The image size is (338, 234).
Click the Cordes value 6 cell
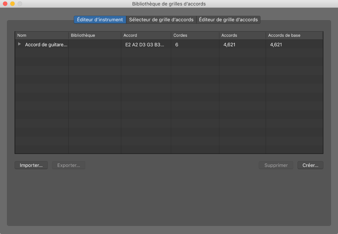pos(177,45)
